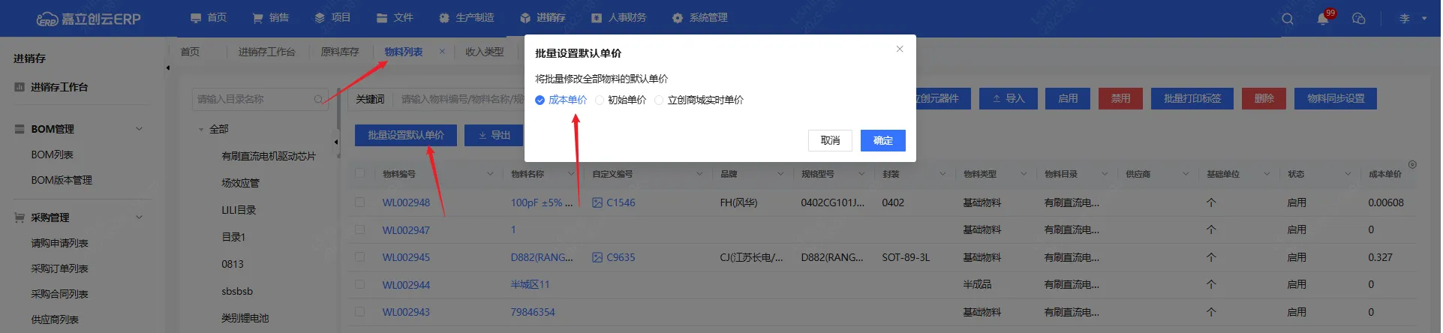Screen dimensions: 1443x333
Task: Switch to the 原料库存 tab
Action: tap(339, 52)
